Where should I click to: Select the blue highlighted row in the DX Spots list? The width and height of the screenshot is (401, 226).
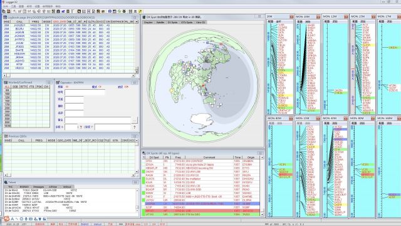202,203
